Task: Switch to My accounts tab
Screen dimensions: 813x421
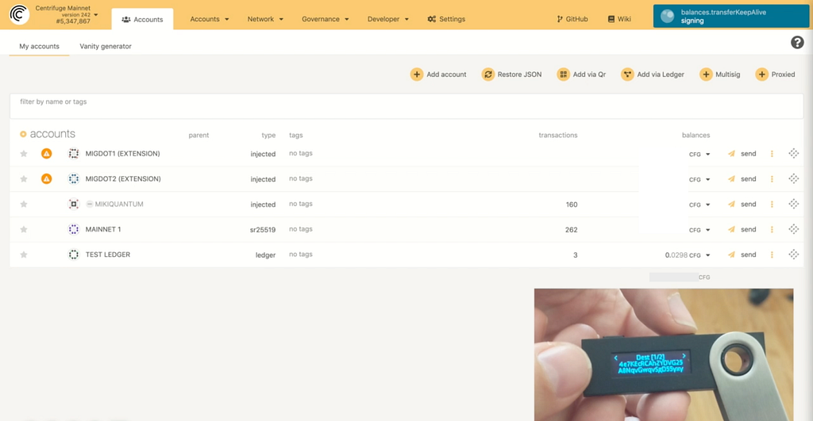Action: pos(40,46)
